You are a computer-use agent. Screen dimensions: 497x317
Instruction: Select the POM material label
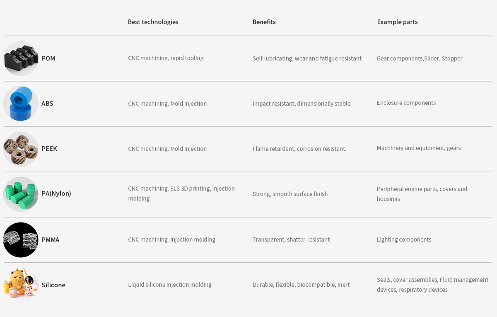(48, 58)
